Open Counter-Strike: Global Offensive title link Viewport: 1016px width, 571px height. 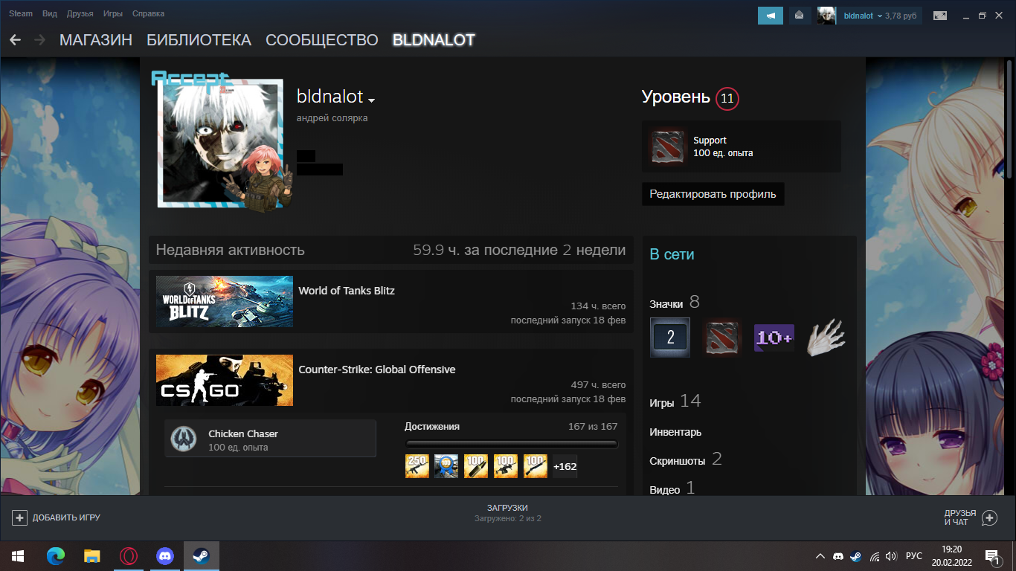377,370
